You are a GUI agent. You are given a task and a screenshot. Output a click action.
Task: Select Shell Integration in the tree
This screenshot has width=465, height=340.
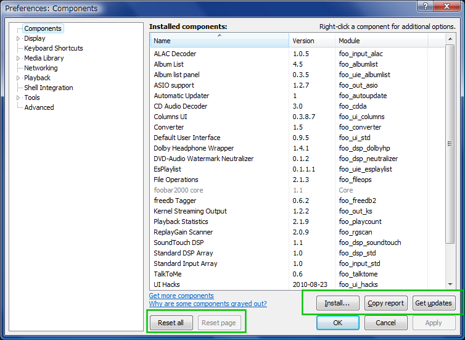point(49,88)
